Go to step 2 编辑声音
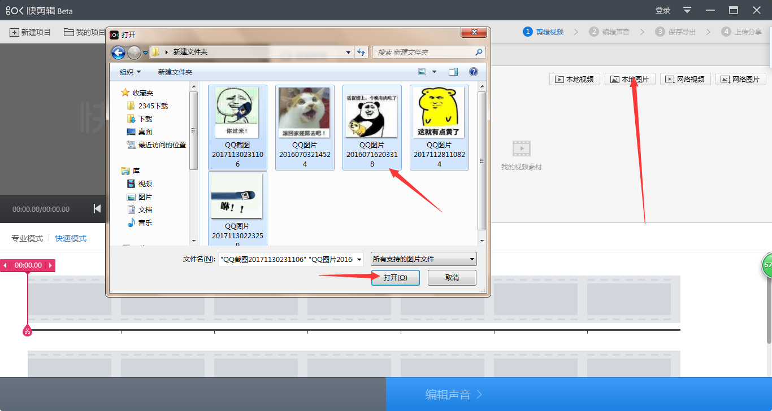The height and width of the screenshot is (411, 772). (x=609, y=32)
